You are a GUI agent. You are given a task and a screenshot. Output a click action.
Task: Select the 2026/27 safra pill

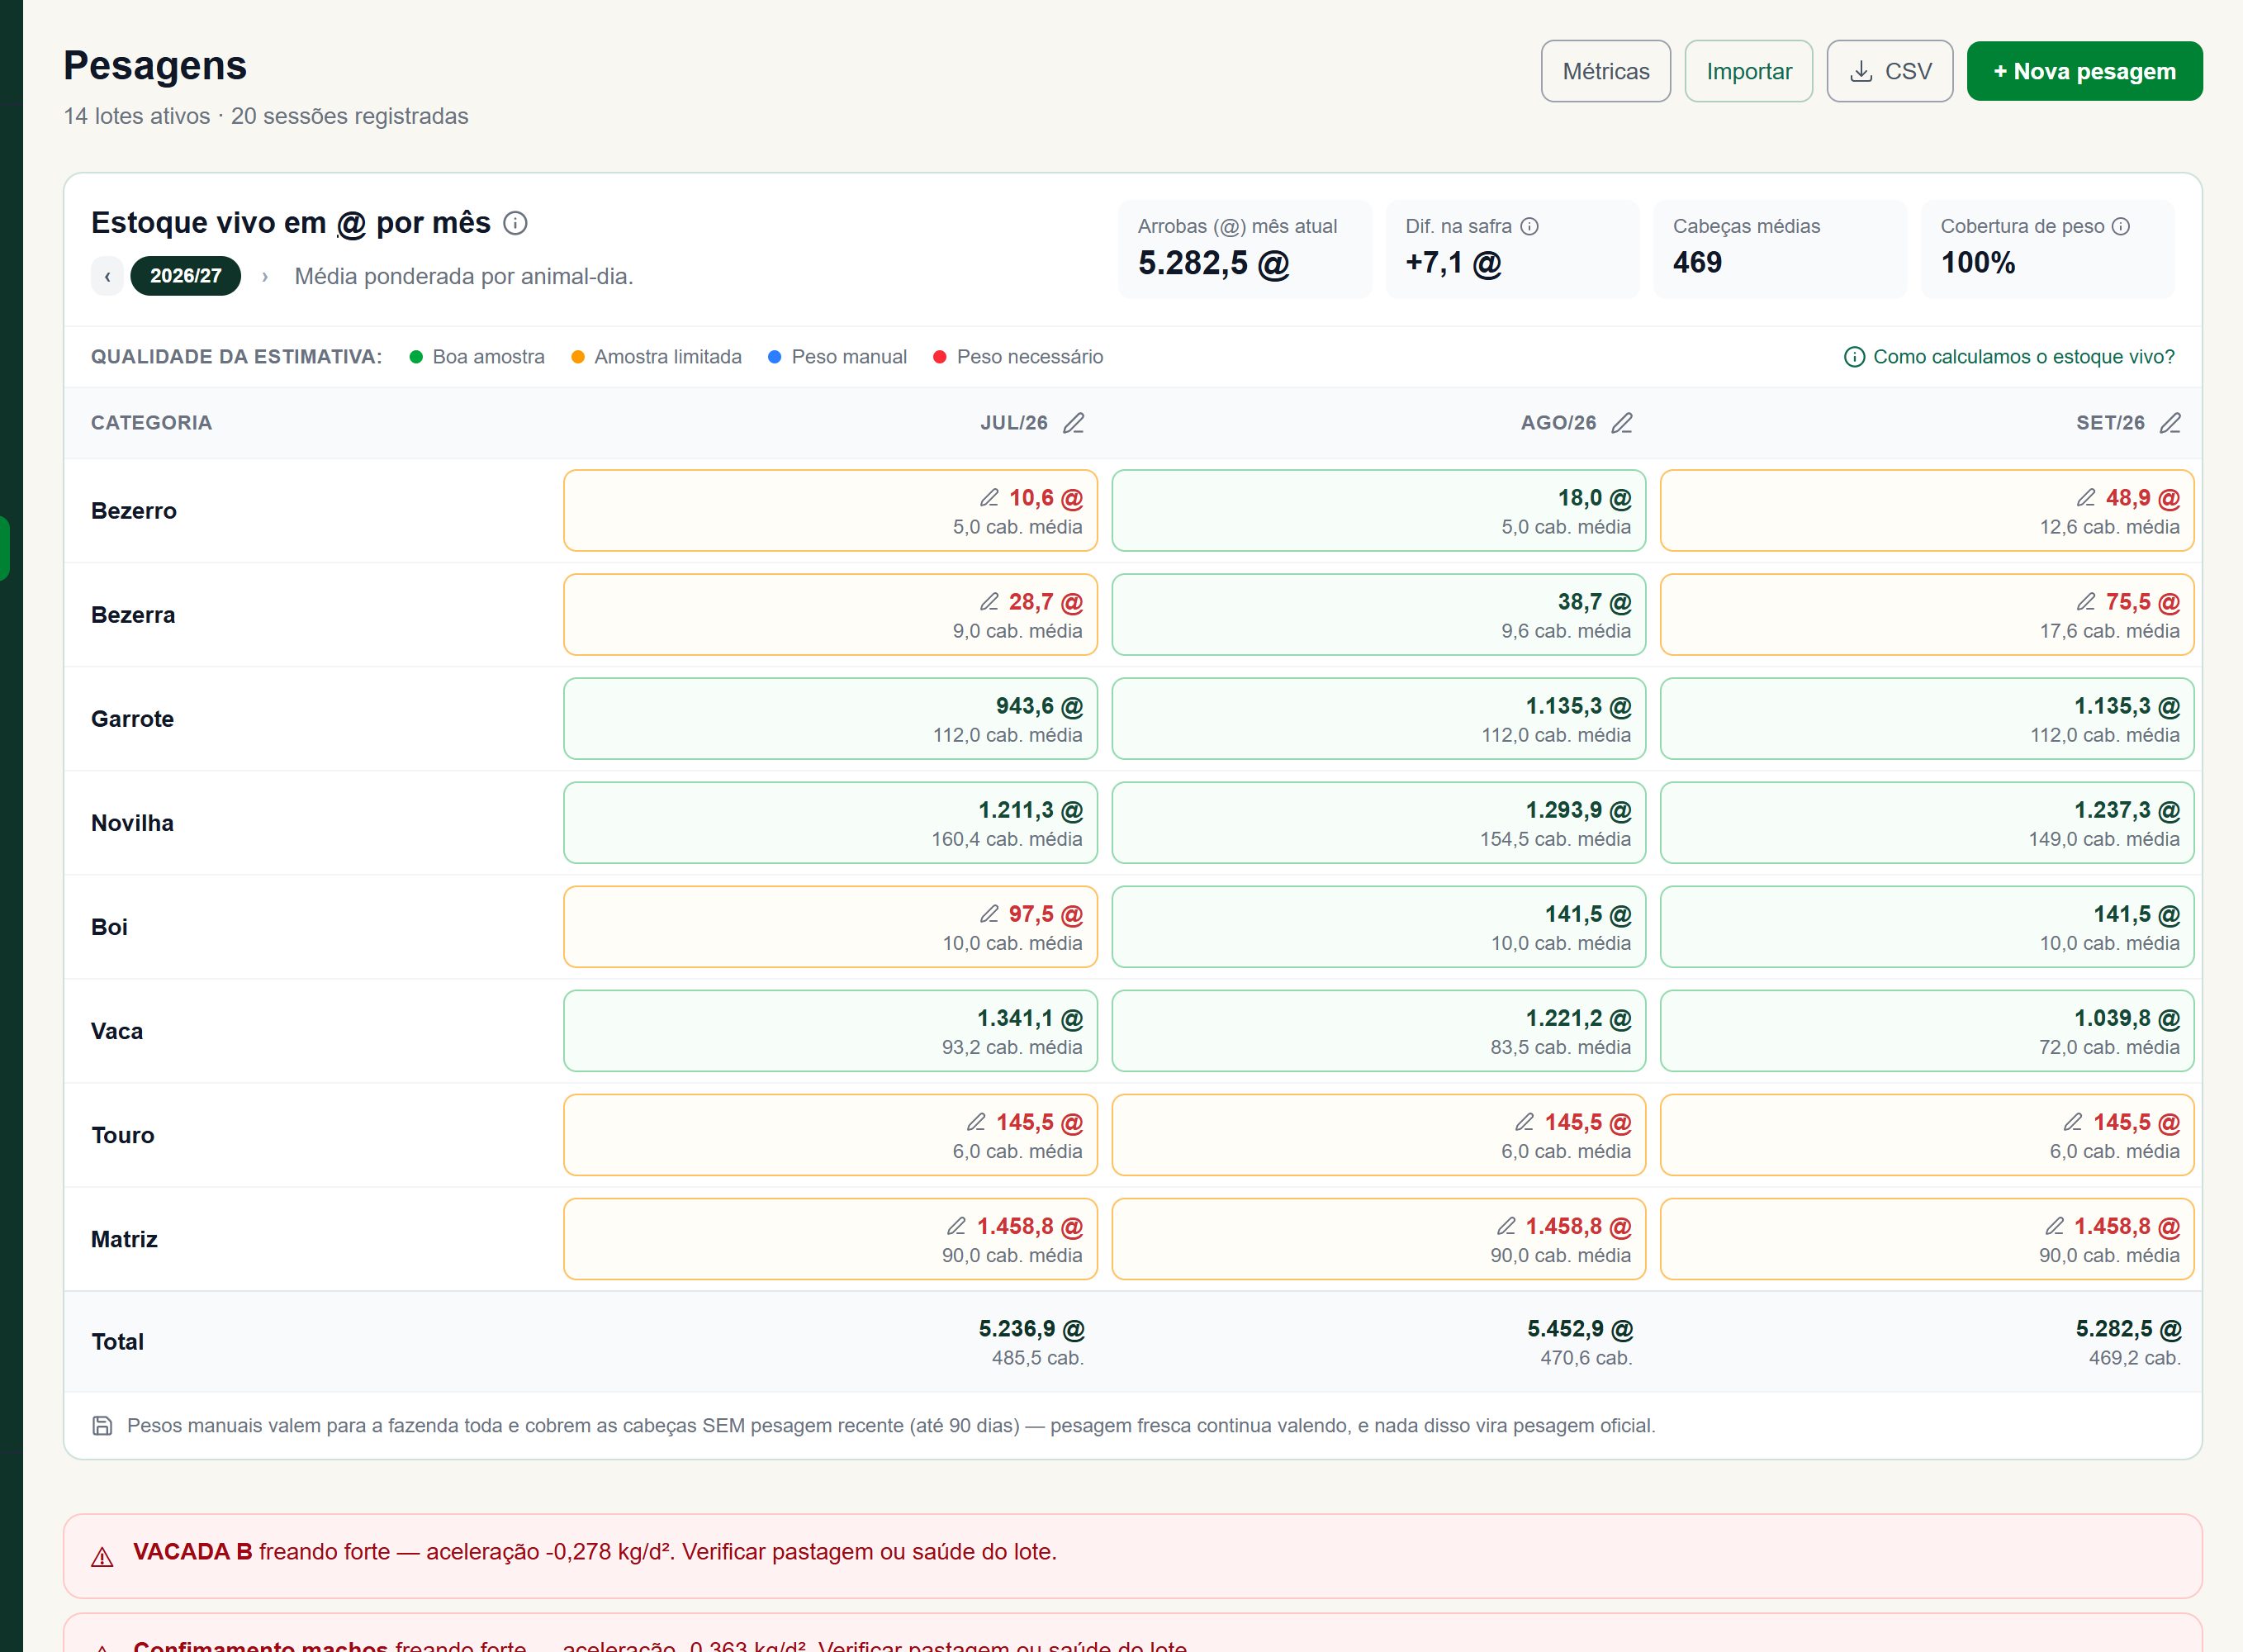click(x=186, y=276)
